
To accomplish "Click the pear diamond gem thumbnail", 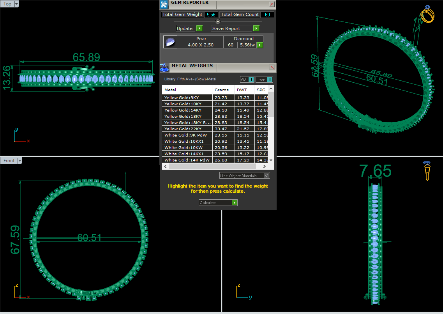I will [x=170, y=42].
